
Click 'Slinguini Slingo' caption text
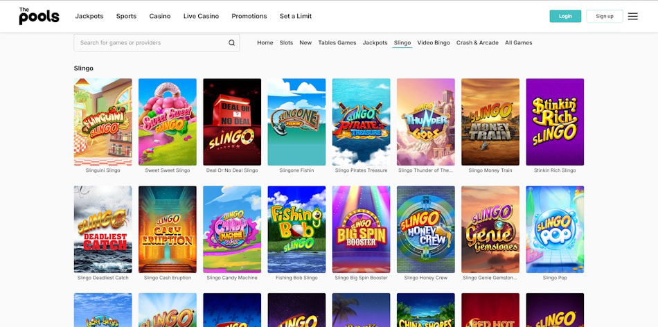[x=103, y=170]
